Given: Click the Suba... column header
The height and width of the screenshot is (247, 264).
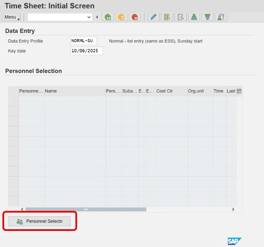Looking at the screenshot, I should point(130,91).
